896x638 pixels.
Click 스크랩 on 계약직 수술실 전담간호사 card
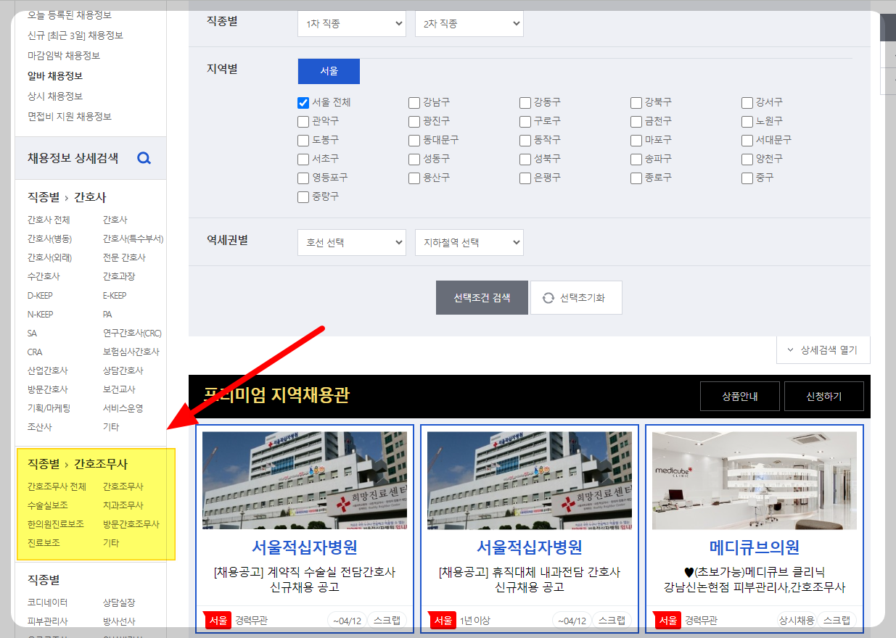pyautogui.click(x=387, y=621)
